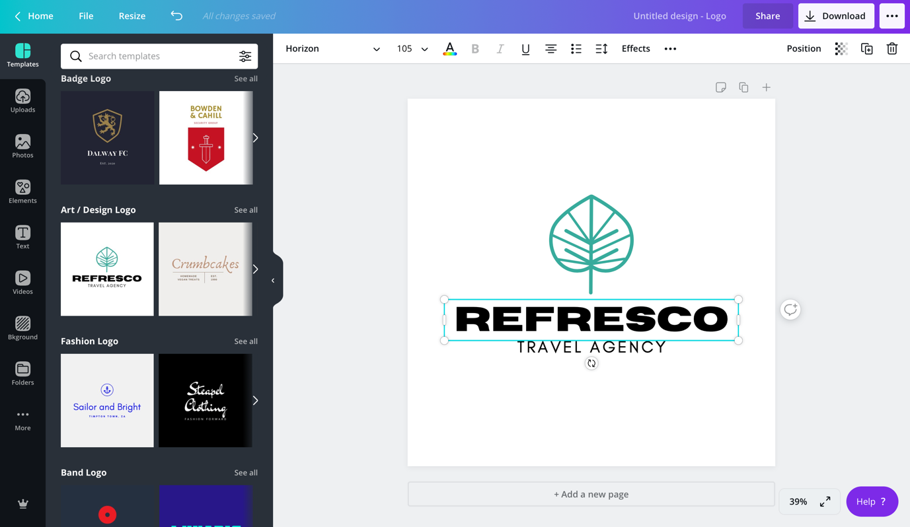Add notes to the page

coord(721,87)
